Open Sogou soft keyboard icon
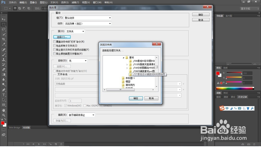 coord(240,108)
